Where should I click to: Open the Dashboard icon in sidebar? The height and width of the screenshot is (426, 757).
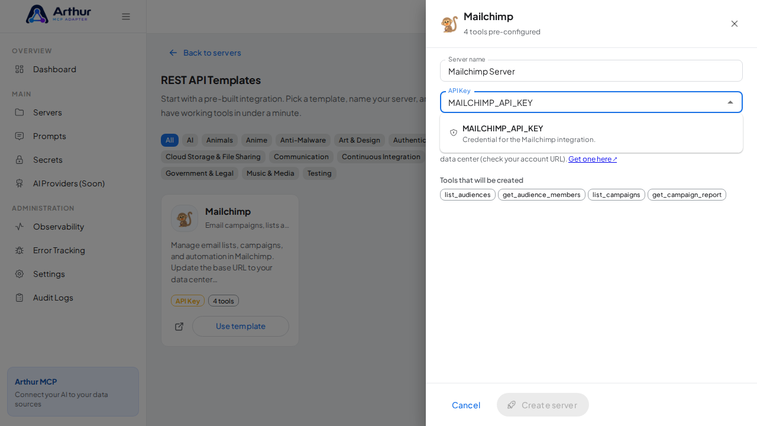20,69
